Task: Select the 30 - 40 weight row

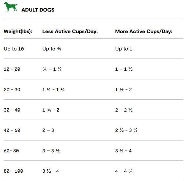Action: click(x=93, y=110)
